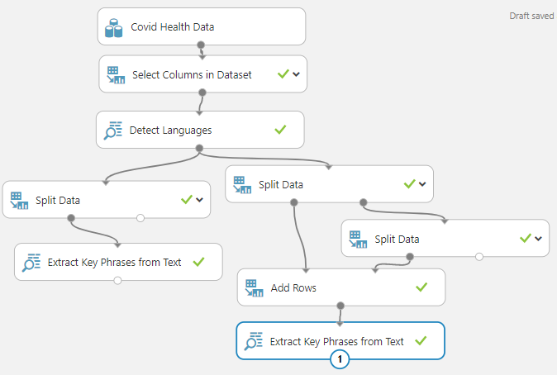This screenshot has height=375, width=557.
Task: Expand the left Split Data chevron
Action: pos(199,200)
